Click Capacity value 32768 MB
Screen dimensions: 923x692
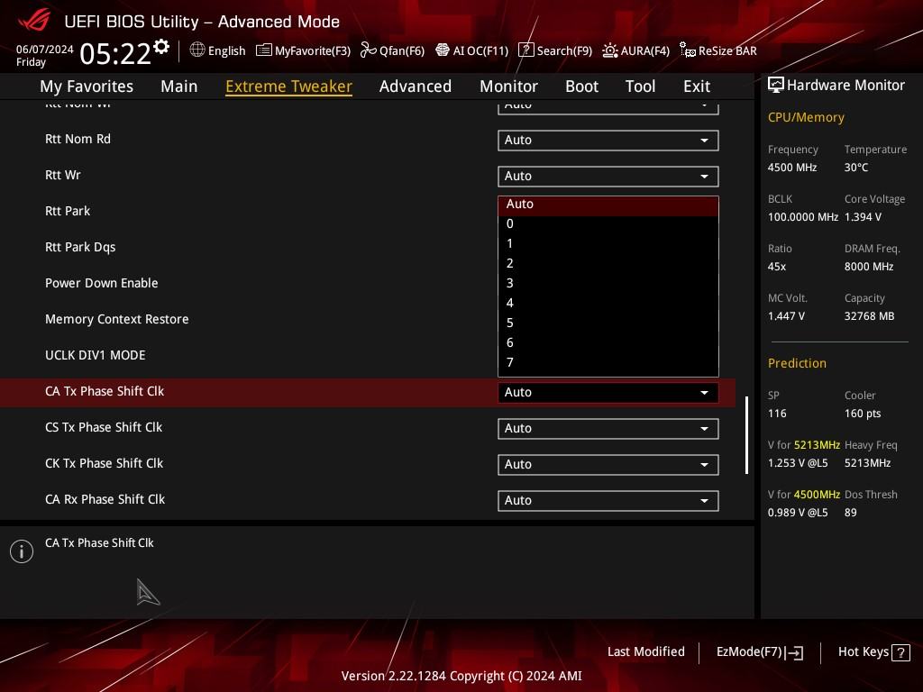coord(870,316)
